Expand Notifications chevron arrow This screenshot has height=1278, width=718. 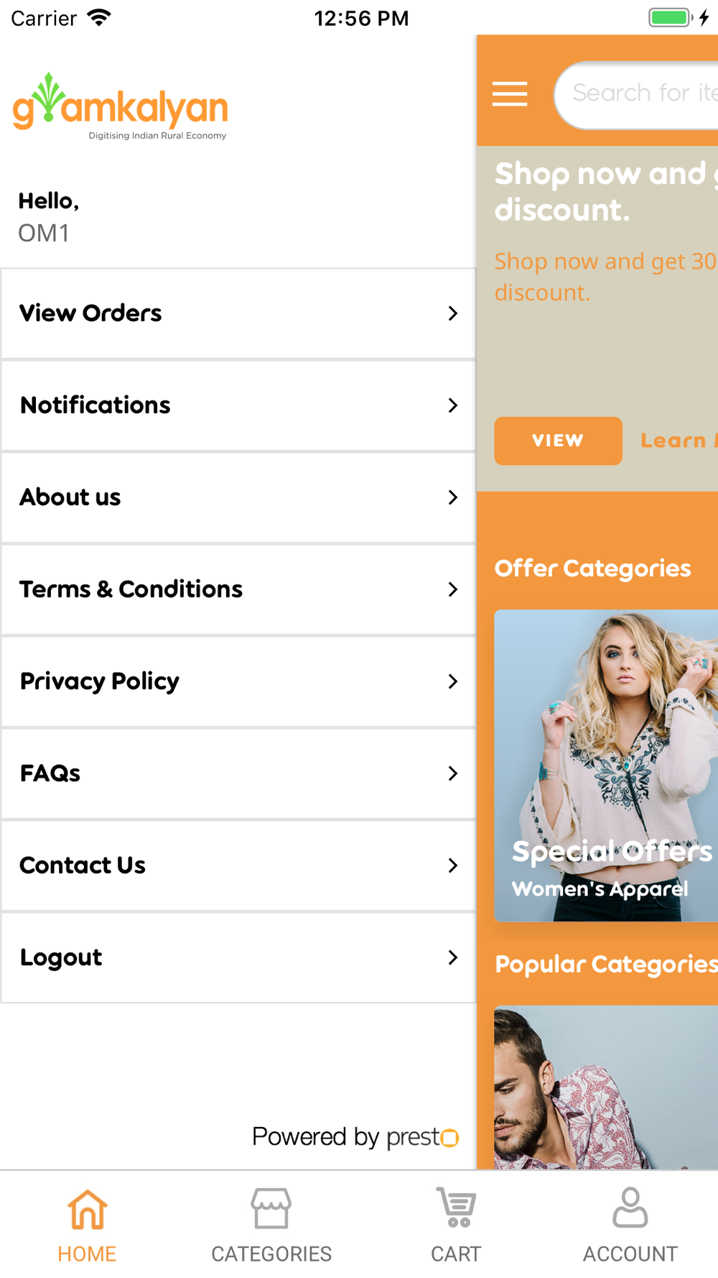pos(452,405)
